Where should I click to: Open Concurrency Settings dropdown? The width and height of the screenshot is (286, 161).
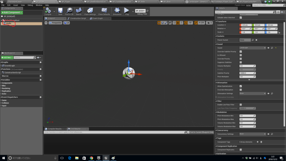pos(253,134)
